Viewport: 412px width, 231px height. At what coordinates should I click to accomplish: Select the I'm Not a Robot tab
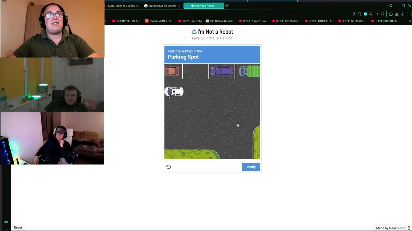click(x=204, y=5)
